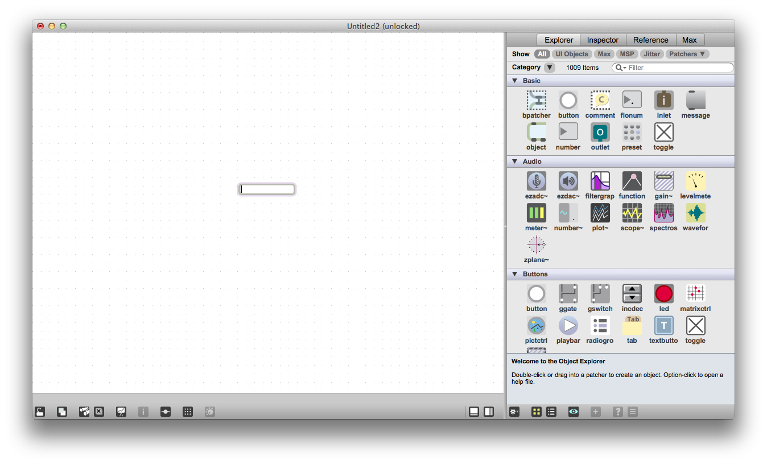The image size is (767, 464).
Task: Select the levelmeter~ object icon
Action: pyautogui.click(x=695, y=181)
